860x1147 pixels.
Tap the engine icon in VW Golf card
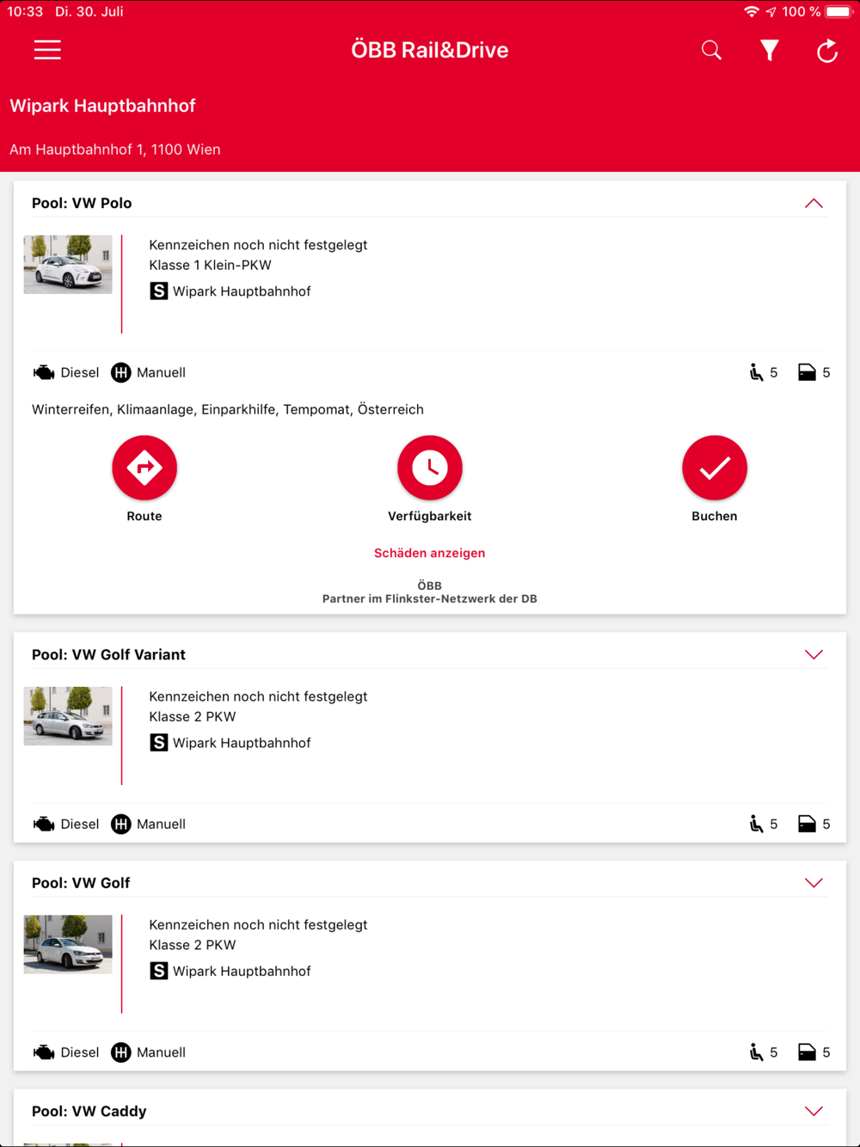[44, 1052]
